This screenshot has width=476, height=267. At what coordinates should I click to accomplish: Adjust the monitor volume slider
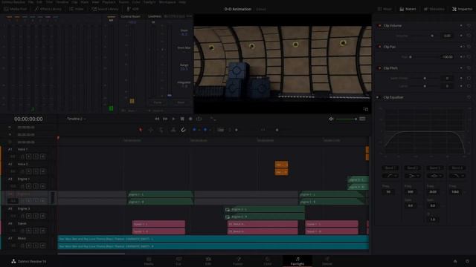pos(347,119)
